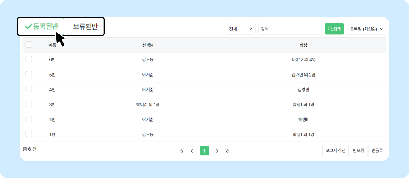Viewport: 409px width, 178px height.
Task: Tick the checkbox next to 1반
Action: [29, 134]
